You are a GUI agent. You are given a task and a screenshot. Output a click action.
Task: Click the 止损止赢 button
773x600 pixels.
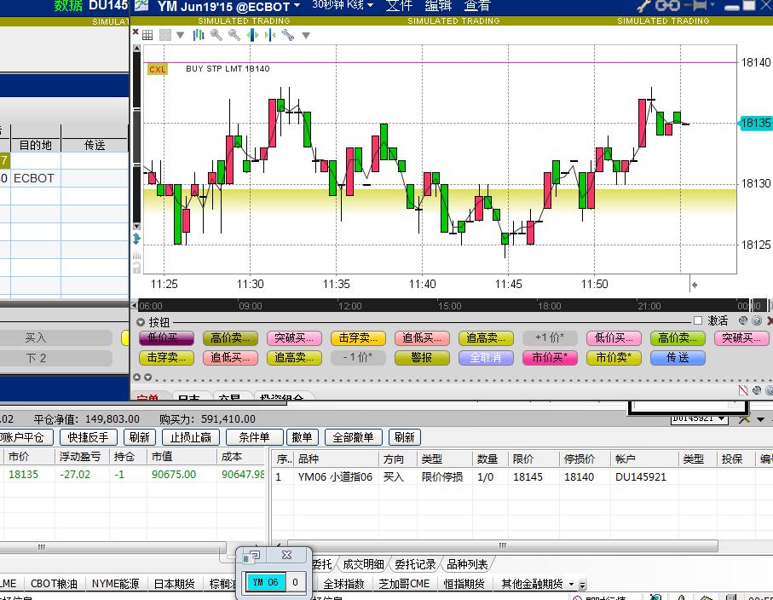click(x=191, y=437)
